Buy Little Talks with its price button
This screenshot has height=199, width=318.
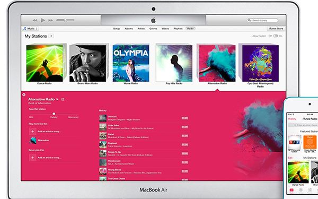(x=185, y=127)
